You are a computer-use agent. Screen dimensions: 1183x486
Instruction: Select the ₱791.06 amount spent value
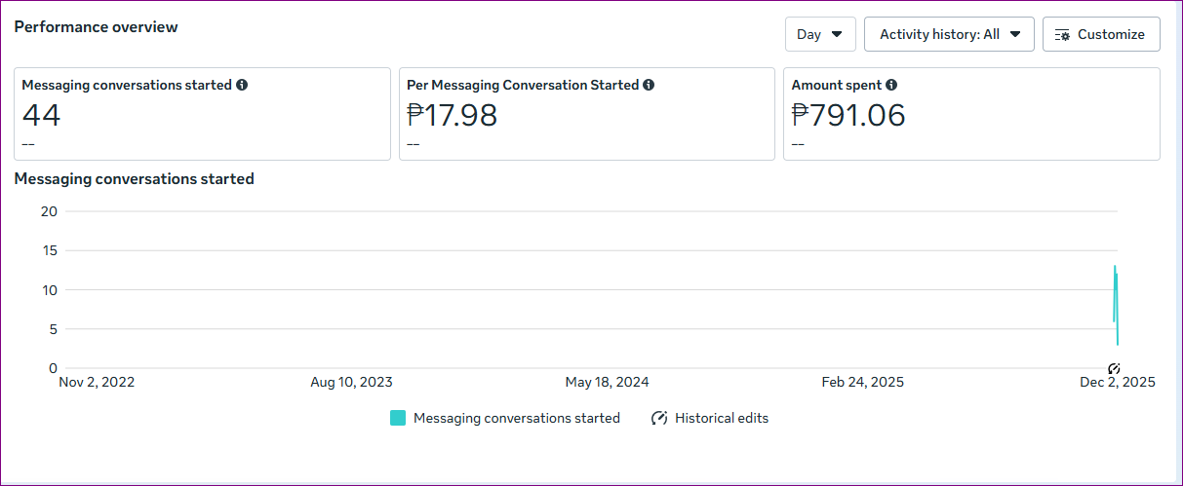pos(848,116)
